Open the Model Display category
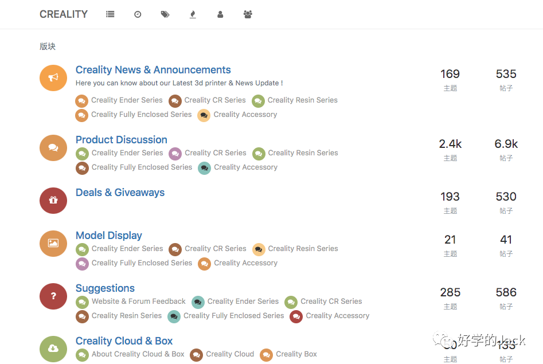 click(x=109, y=236)
